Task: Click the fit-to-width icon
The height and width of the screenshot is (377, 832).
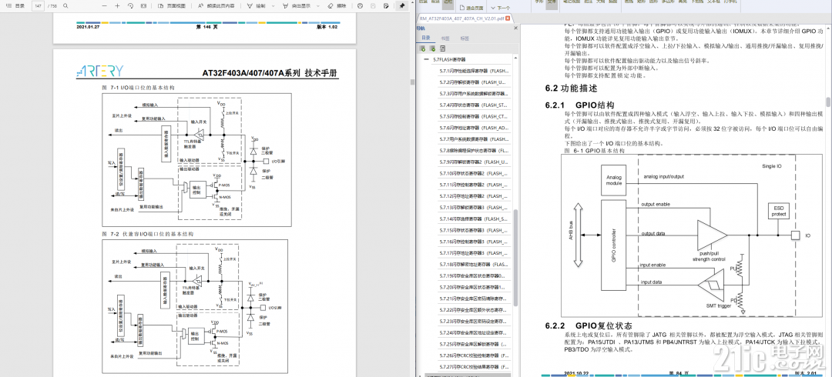Action: (x=144, y=6)
